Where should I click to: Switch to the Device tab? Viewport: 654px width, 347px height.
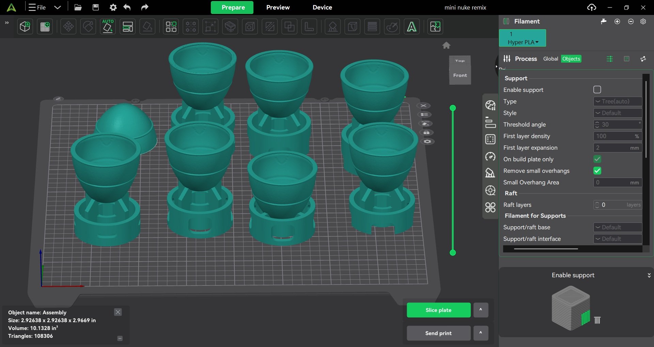click(322, 7)
